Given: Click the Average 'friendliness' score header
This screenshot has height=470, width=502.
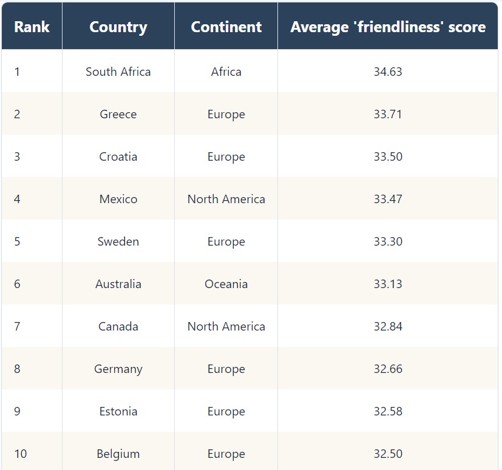Looking at the screenshot, I should tap(388, 27).
